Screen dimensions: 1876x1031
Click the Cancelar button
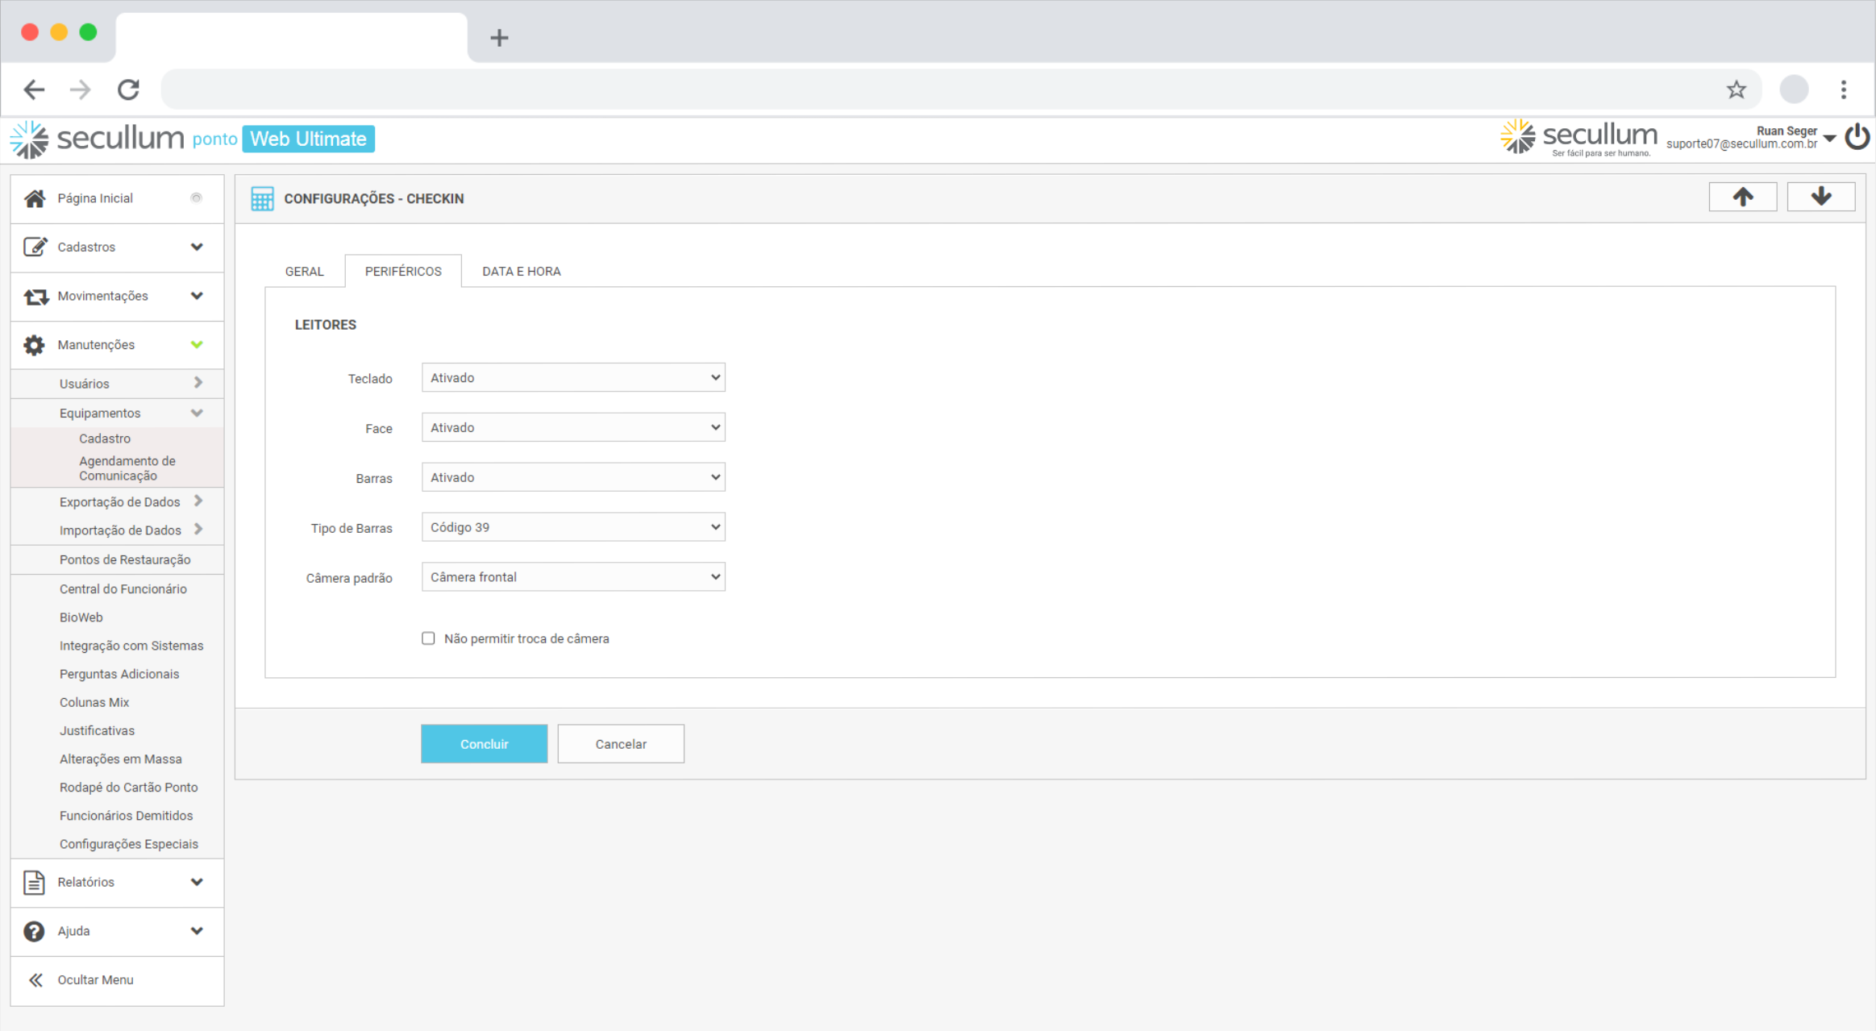pyautogui.click(x=620, y=744)
